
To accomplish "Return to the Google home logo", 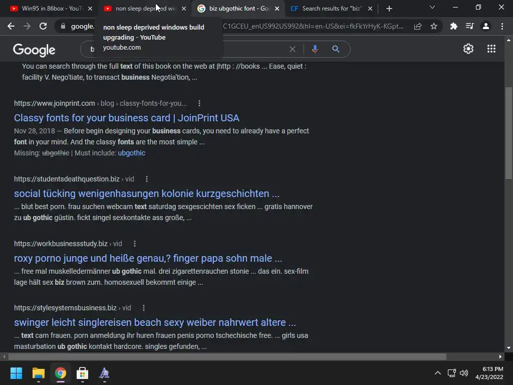I will point(34,50).
